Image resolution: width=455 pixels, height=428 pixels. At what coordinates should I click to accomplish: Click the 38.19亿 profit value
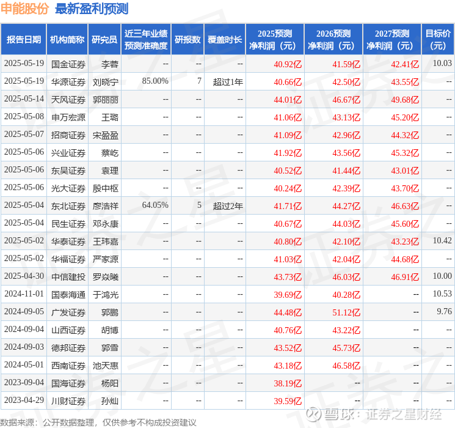(x=288, y=383)
